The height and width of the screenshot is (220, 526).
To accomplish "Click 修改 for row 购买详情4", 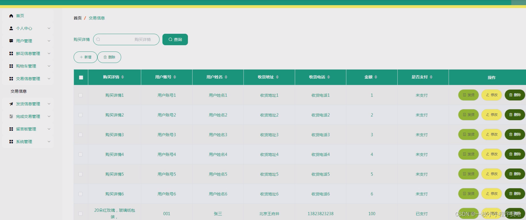I will (x=492, y=154).
